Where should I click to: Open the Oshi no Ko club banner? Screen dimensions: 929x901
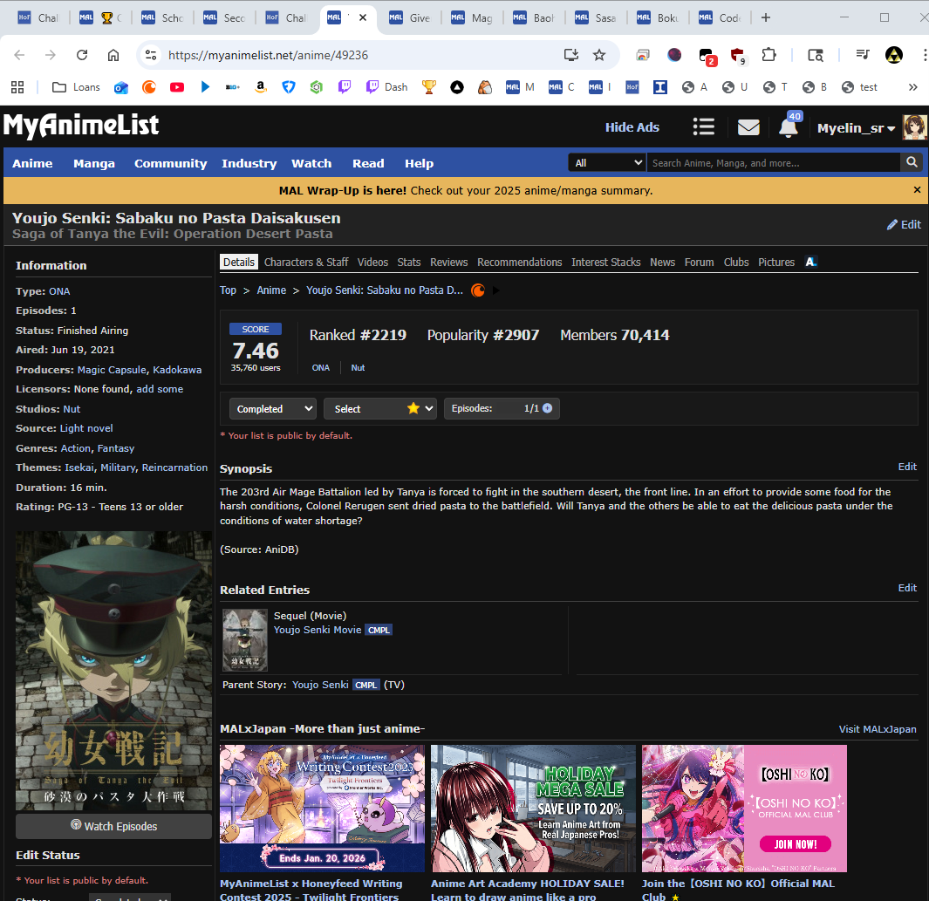point(744,808)
